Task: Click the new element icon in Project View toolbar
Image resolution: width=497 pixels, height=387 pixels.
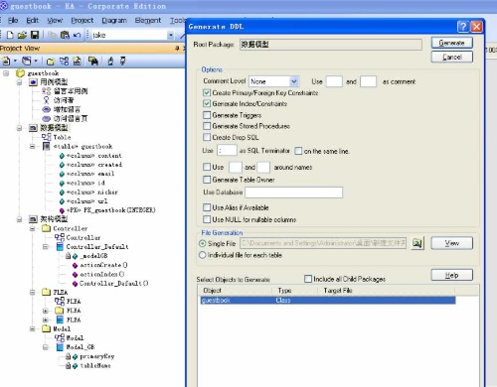Action: tap(77, 61)
